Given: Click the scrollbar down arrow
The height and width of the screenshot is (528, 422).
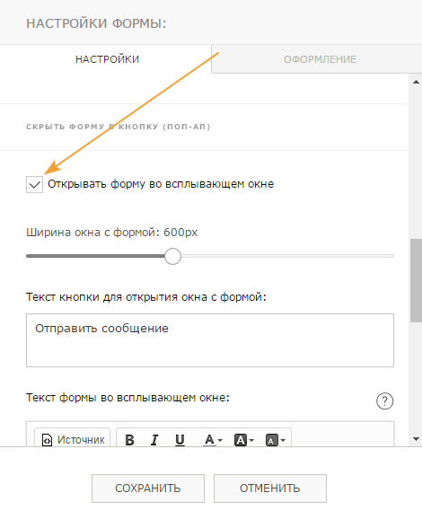Looking at the screenshot, I should [416, 439].
